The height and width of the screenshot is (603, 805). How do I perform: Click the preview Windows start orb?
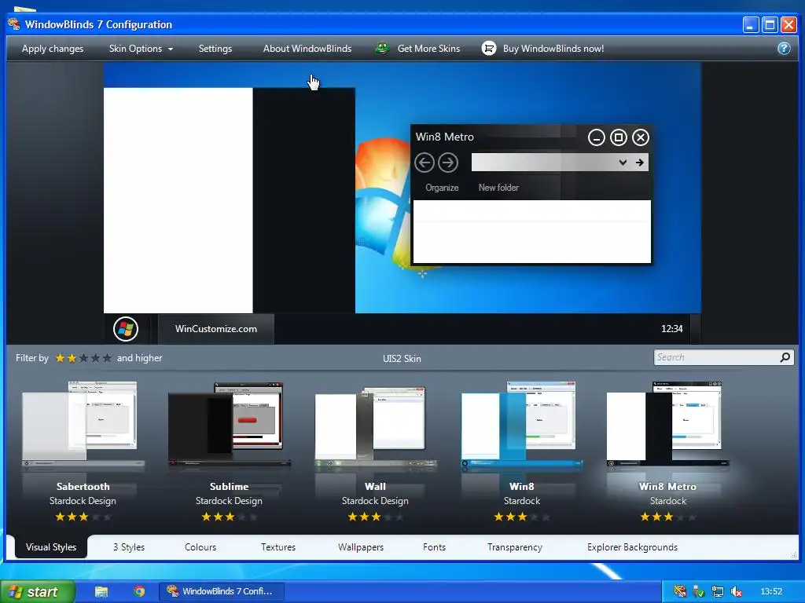126,329
